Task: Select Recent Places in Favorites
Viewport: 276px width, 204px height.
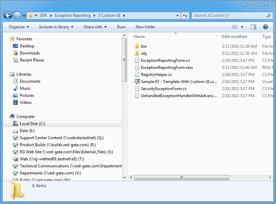Action: tap(32, 60)
